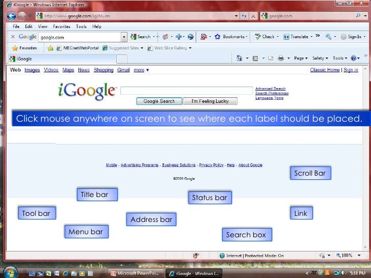
Task: Click the vertical scrollbar down arrow
Action: 365,247
